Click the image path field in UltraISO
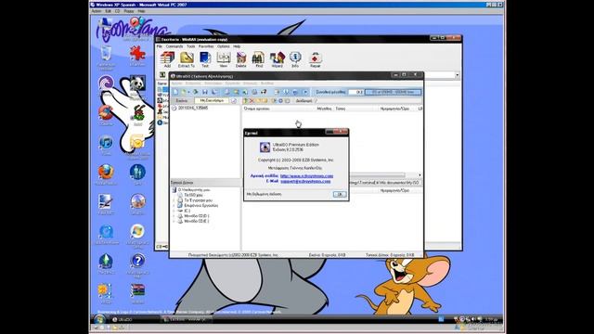Viewport: 594px width, 334px height. (368, 101)
